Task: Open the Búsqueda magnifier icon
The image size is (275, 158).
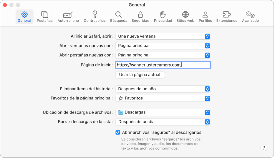Action: pyautogui.click(x=118, y=14)
